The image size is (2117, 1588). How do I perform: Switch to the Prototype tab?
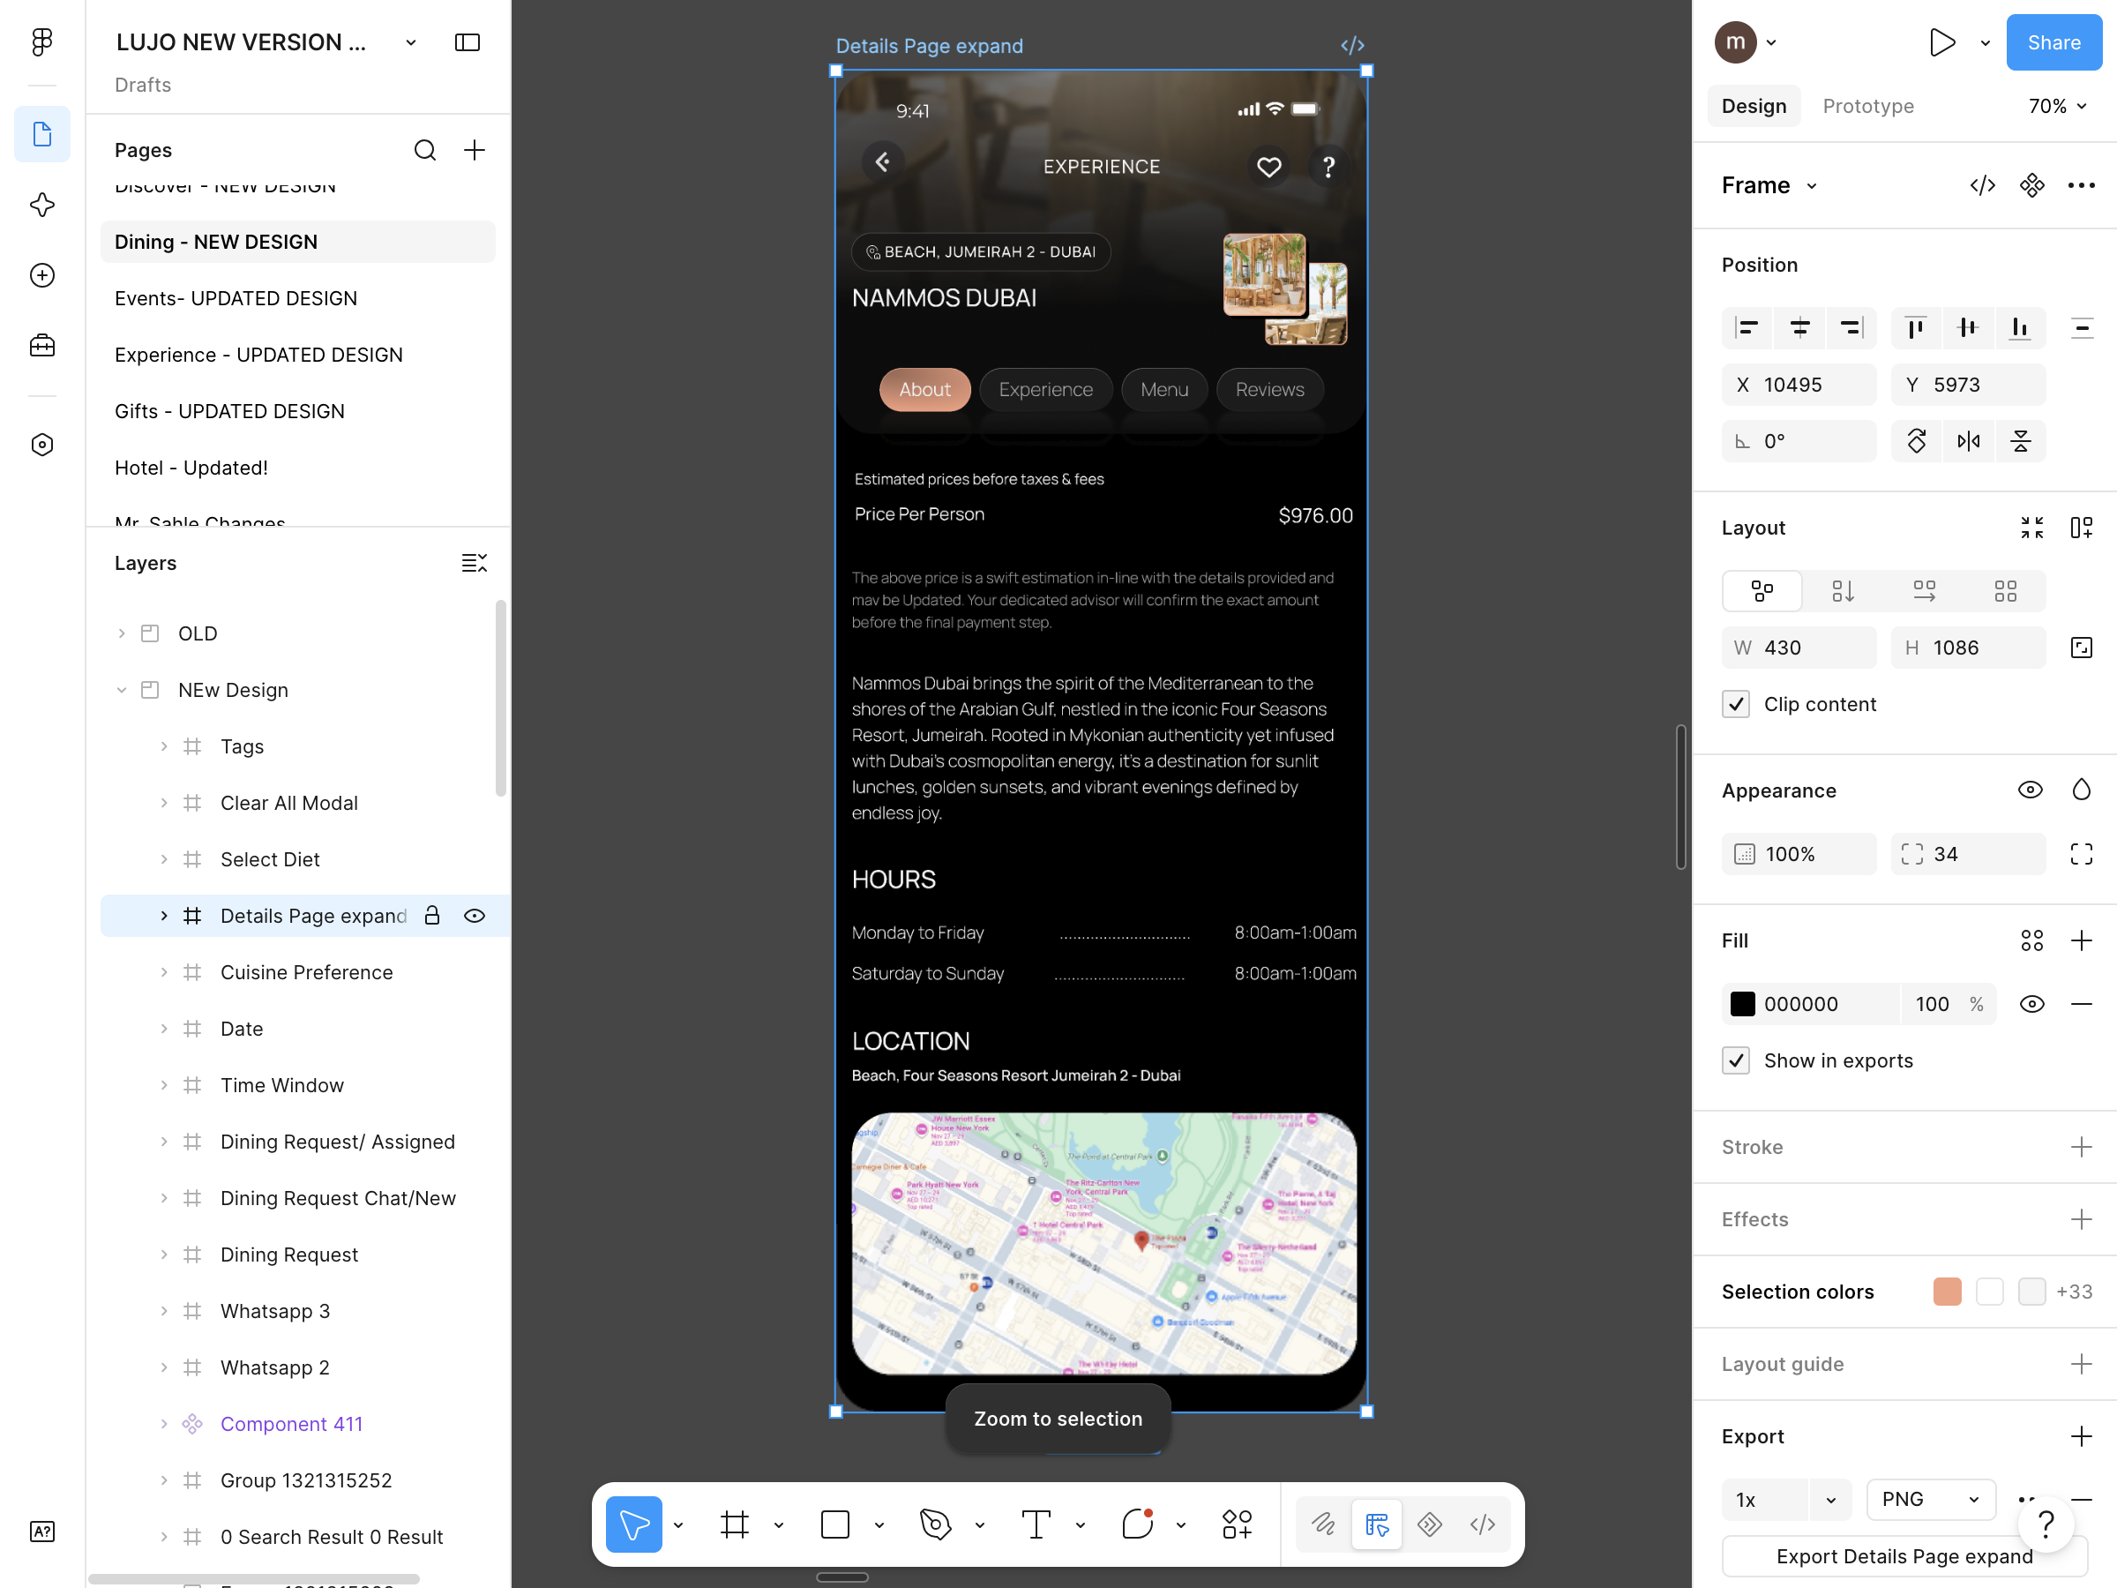click(1867, 106)
